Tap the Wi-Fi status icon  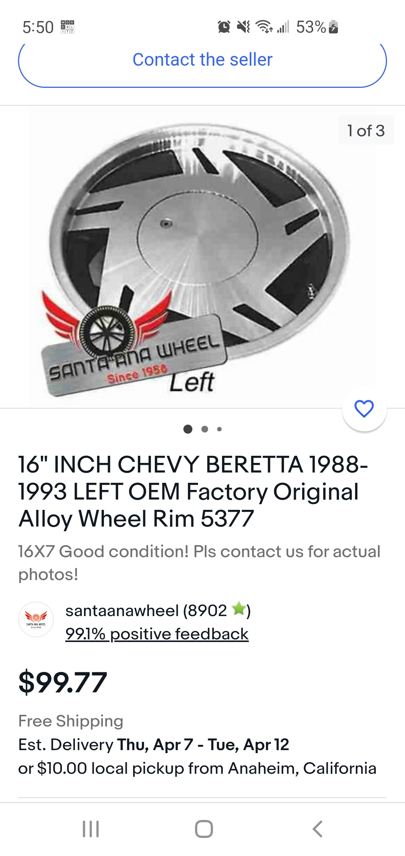click(264, 27)
